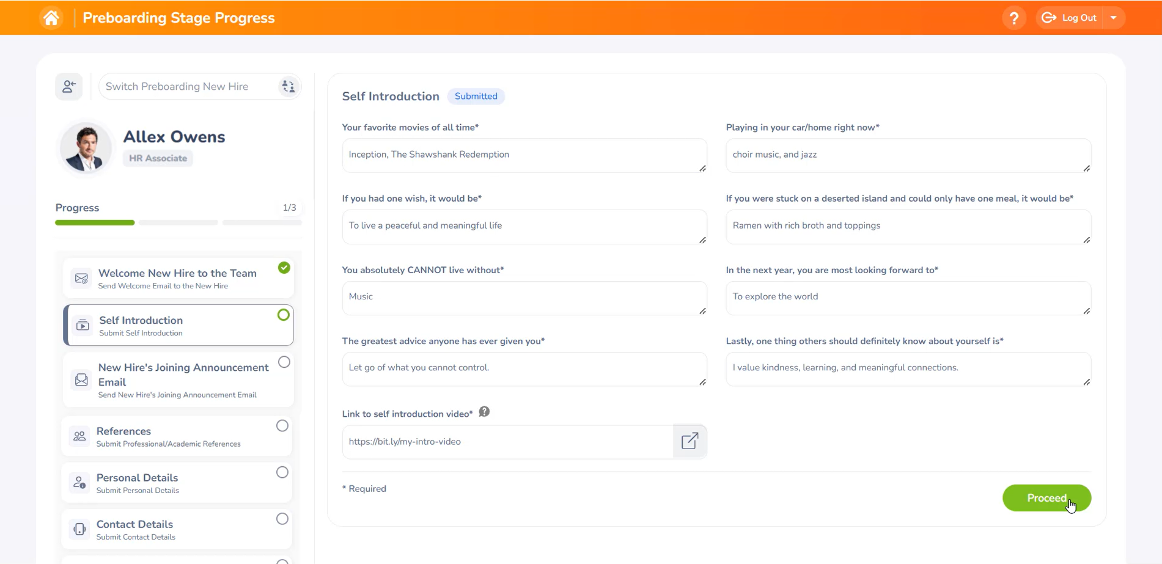Click the help tooltip icon beside video link label
The image size is (1162, 564).
point(484,412)
